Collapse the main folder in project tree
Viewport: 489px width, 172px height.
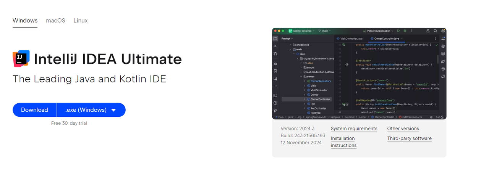coord(290,49)
